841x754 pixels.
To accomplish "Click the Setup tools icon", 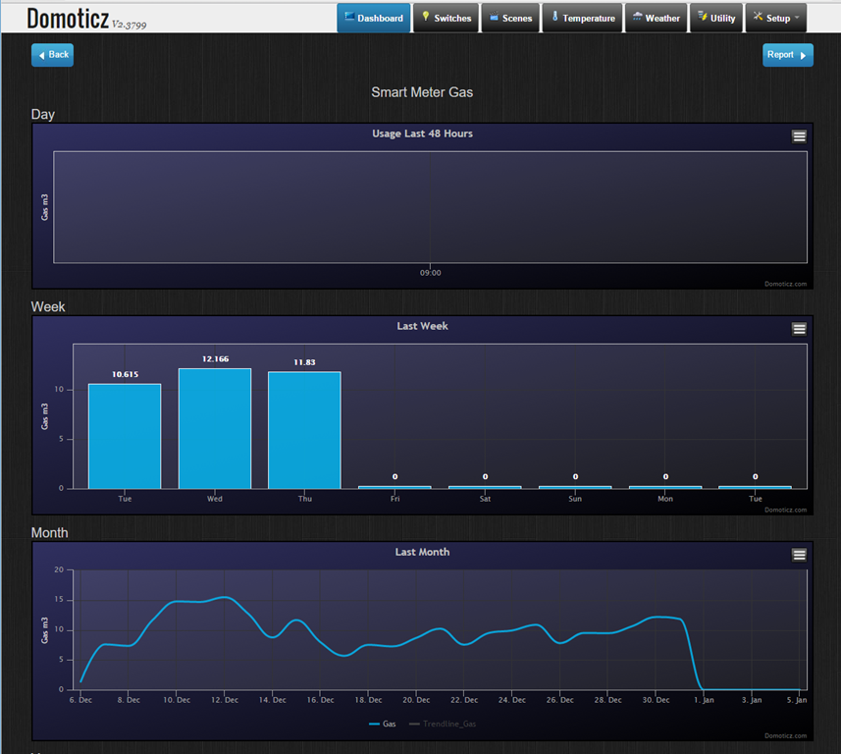I will (759, 17).
